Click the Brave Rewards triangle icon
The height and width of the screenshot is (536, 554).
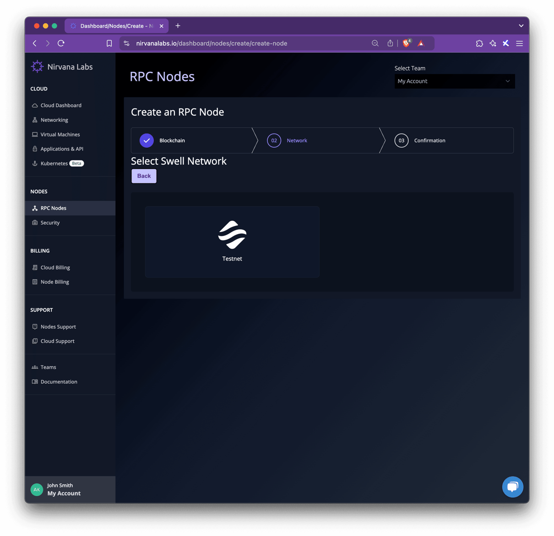pos(421,44)
